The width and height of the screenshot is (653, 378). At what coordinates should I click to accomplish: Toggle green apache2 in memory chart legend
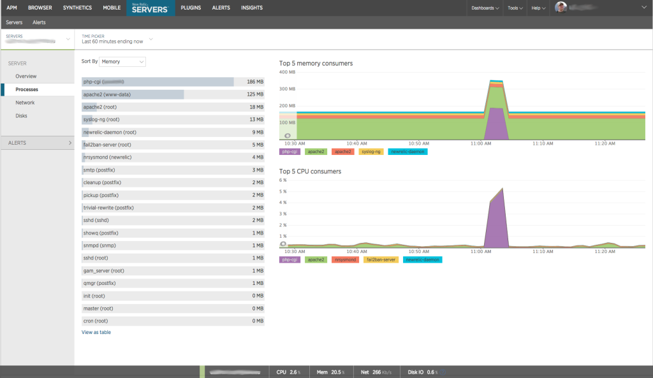(x=316, y=152)
